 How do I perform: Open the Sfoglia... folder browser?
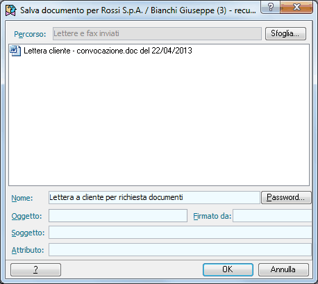pos(285,33)
